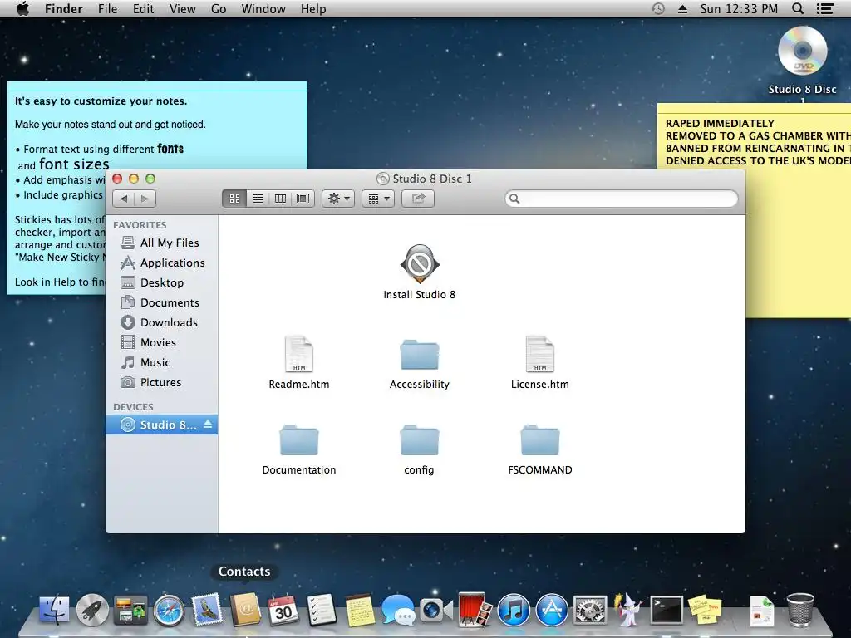Viewport: 851px width, 638px height.
Task: Switch to Cover Flow view in Finder toolbar
Action: [x=303, y=199]
